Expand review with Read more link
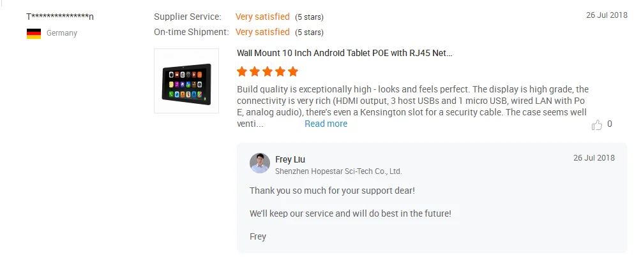 pos(326,124)
